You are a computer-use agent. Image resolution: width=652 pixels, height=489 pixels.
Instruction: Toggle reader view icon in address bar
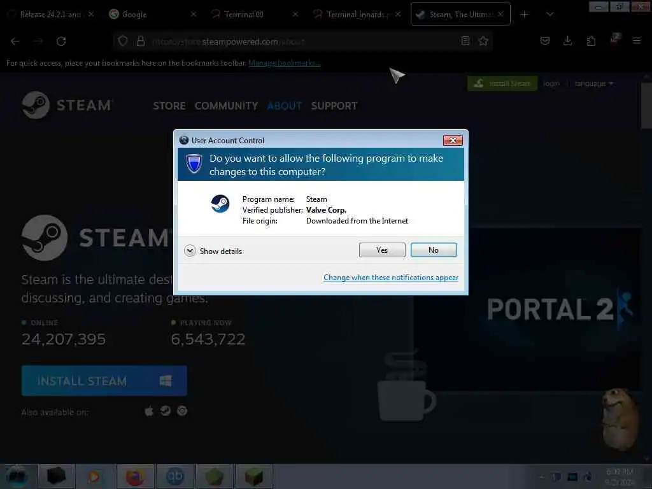465,41
